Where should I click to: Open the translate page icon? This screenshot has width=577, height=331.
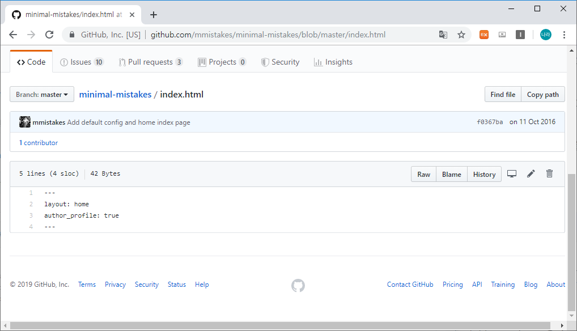click(443, 35)
